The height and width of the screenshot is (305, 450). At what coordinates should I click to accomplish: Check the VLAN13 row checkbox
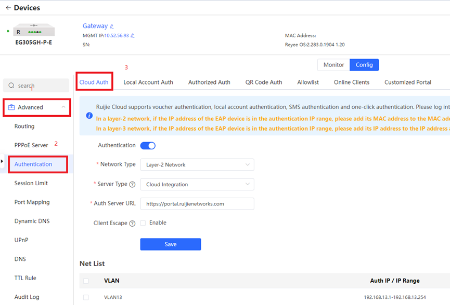pyautogui.click(x=86, y=298)
